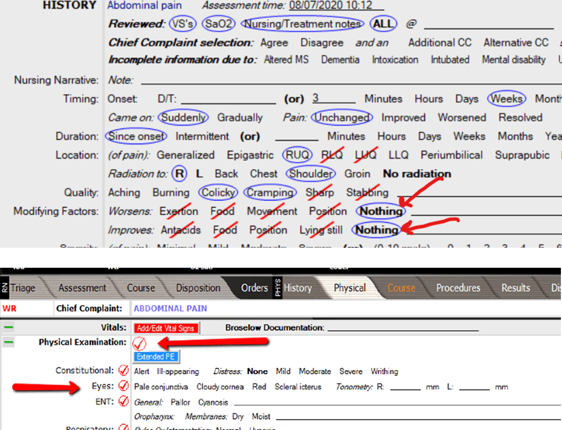Image resolution: width=562 pixels, height=430 pixels.
Task: Toggle the RUQ pain location option
Action: pyautogui.click(x=297, y=155)
